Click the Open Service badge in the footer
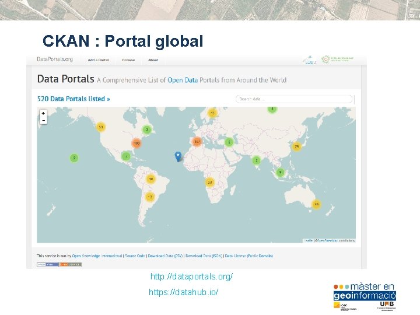 [x=71, y=264]
